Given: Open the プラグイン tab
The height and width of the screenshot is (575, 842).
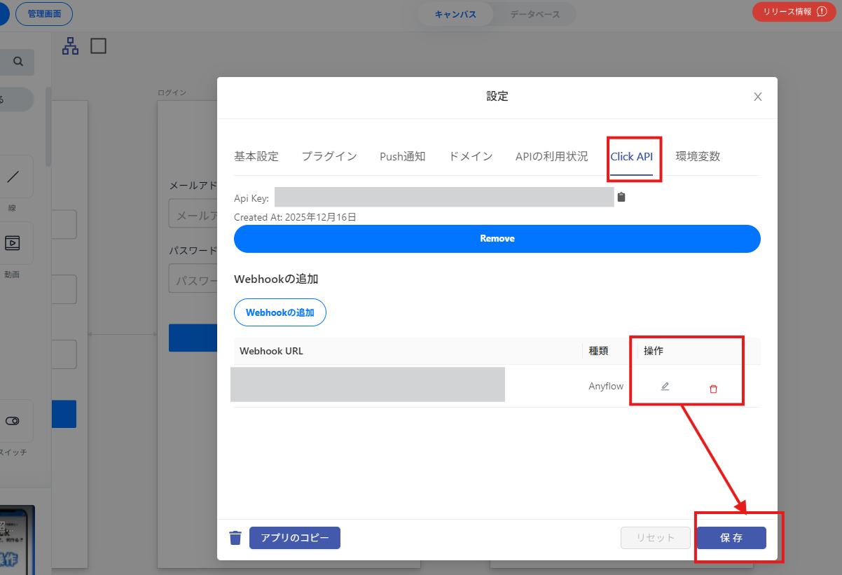Looking at the screenshot, I should click(x=329, y=156).
